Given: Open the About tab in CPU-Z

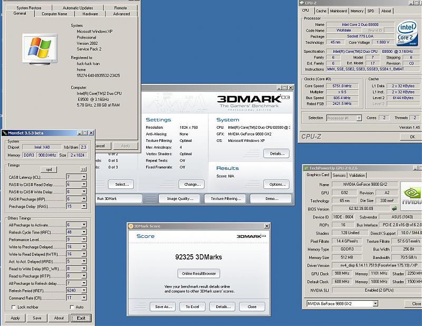Looking at the screenshot, I should pyautogui.click(x=386, y=11).
